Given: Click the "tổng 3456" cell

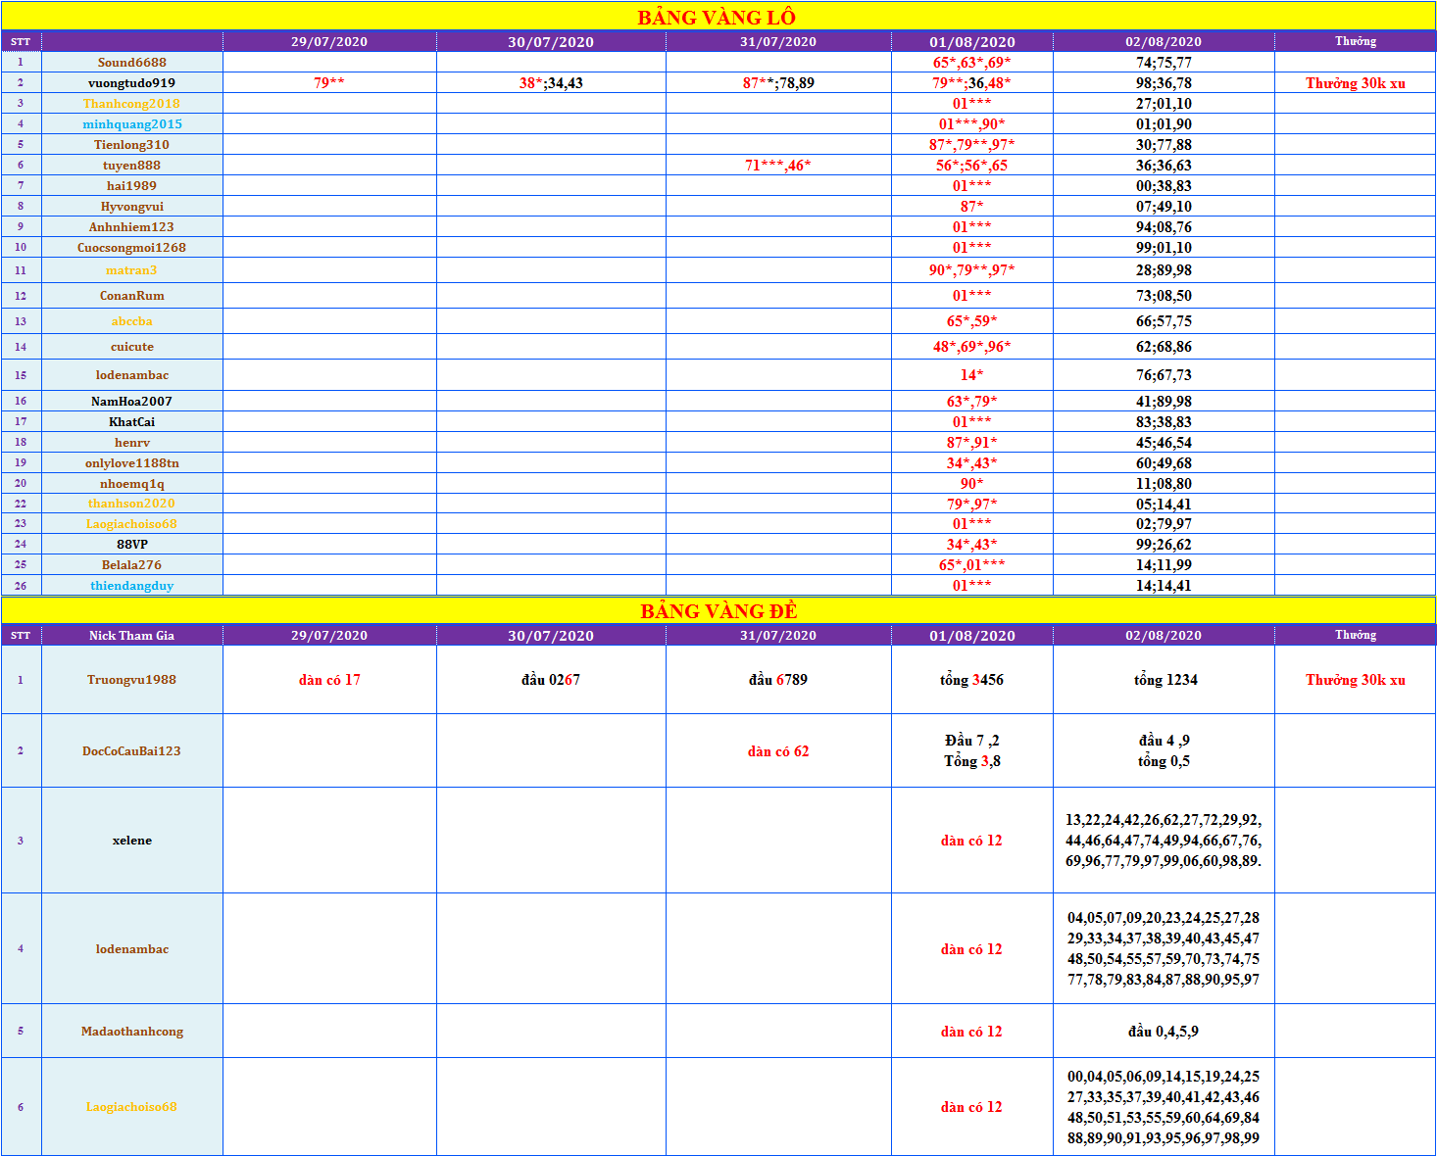Looking at the screenshot, I should click(x=971, y=680).
